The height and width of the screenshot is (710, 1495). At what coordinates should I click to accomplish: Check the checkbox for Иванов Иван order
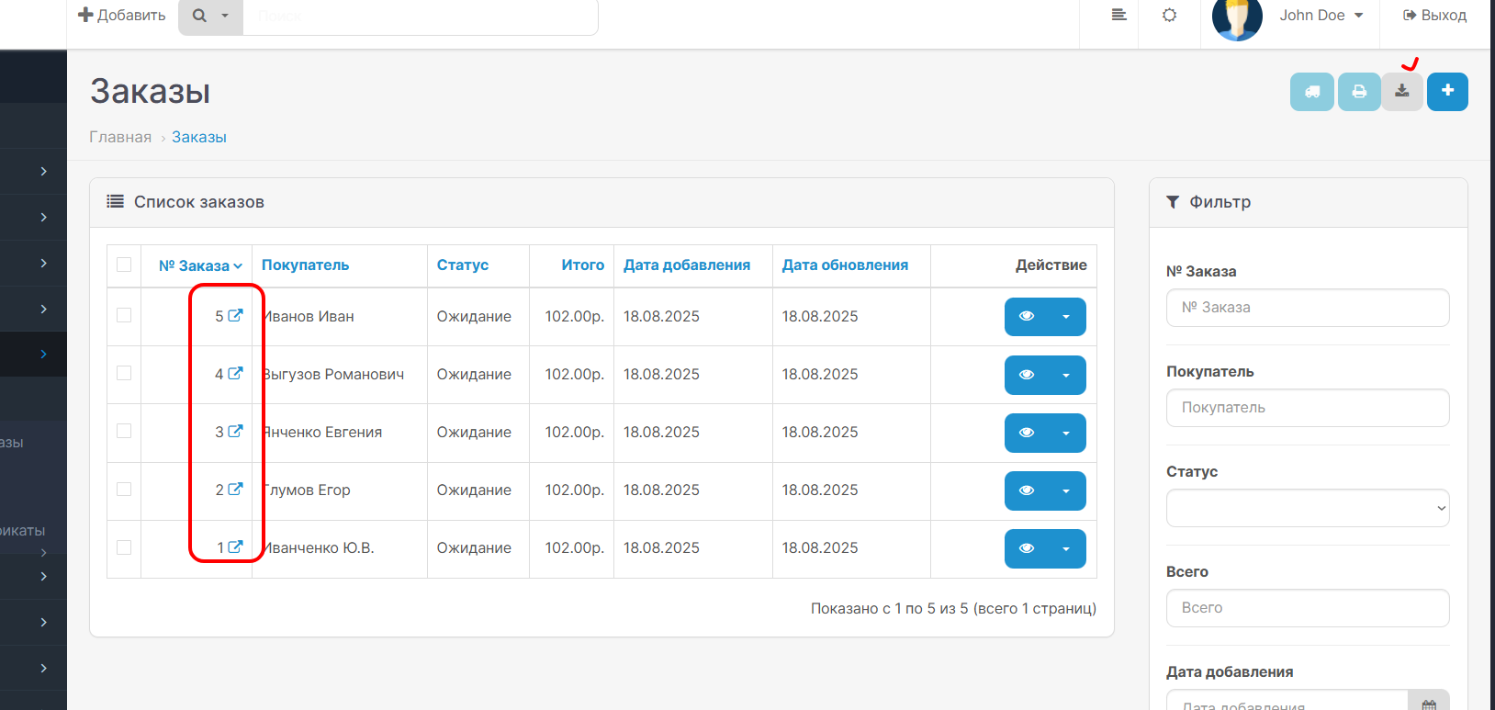(x=124, y=315)
